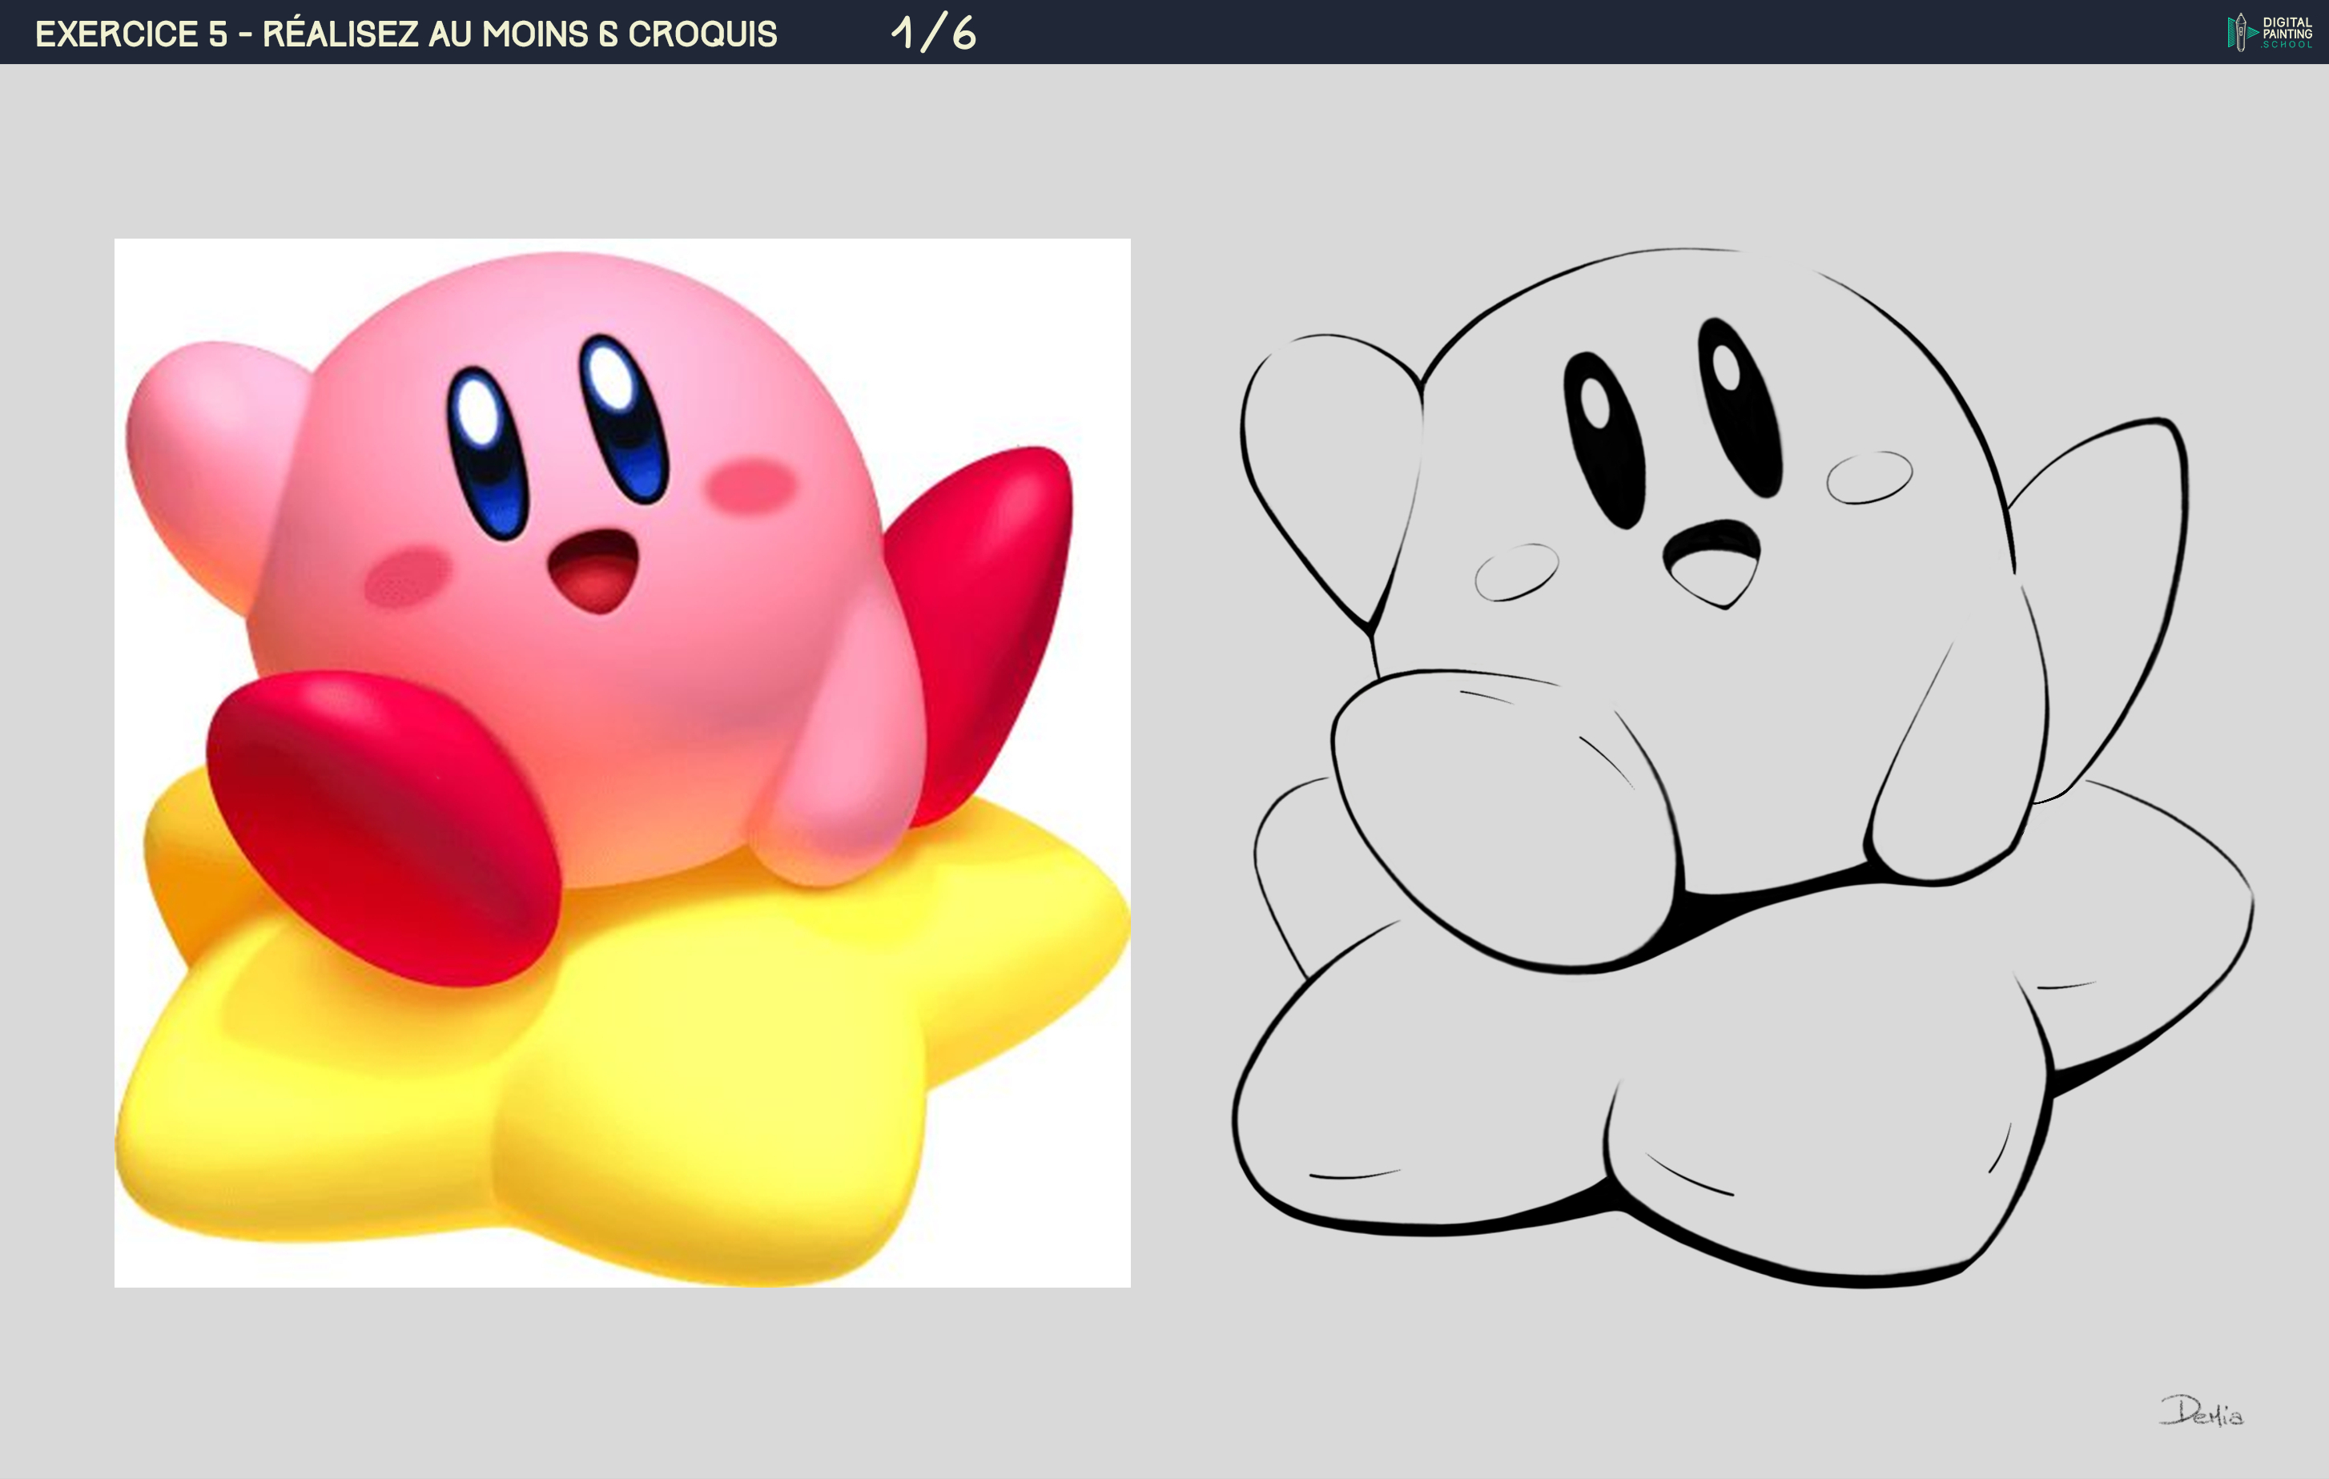Click the Digital Painting School logo

(2269, 33)
